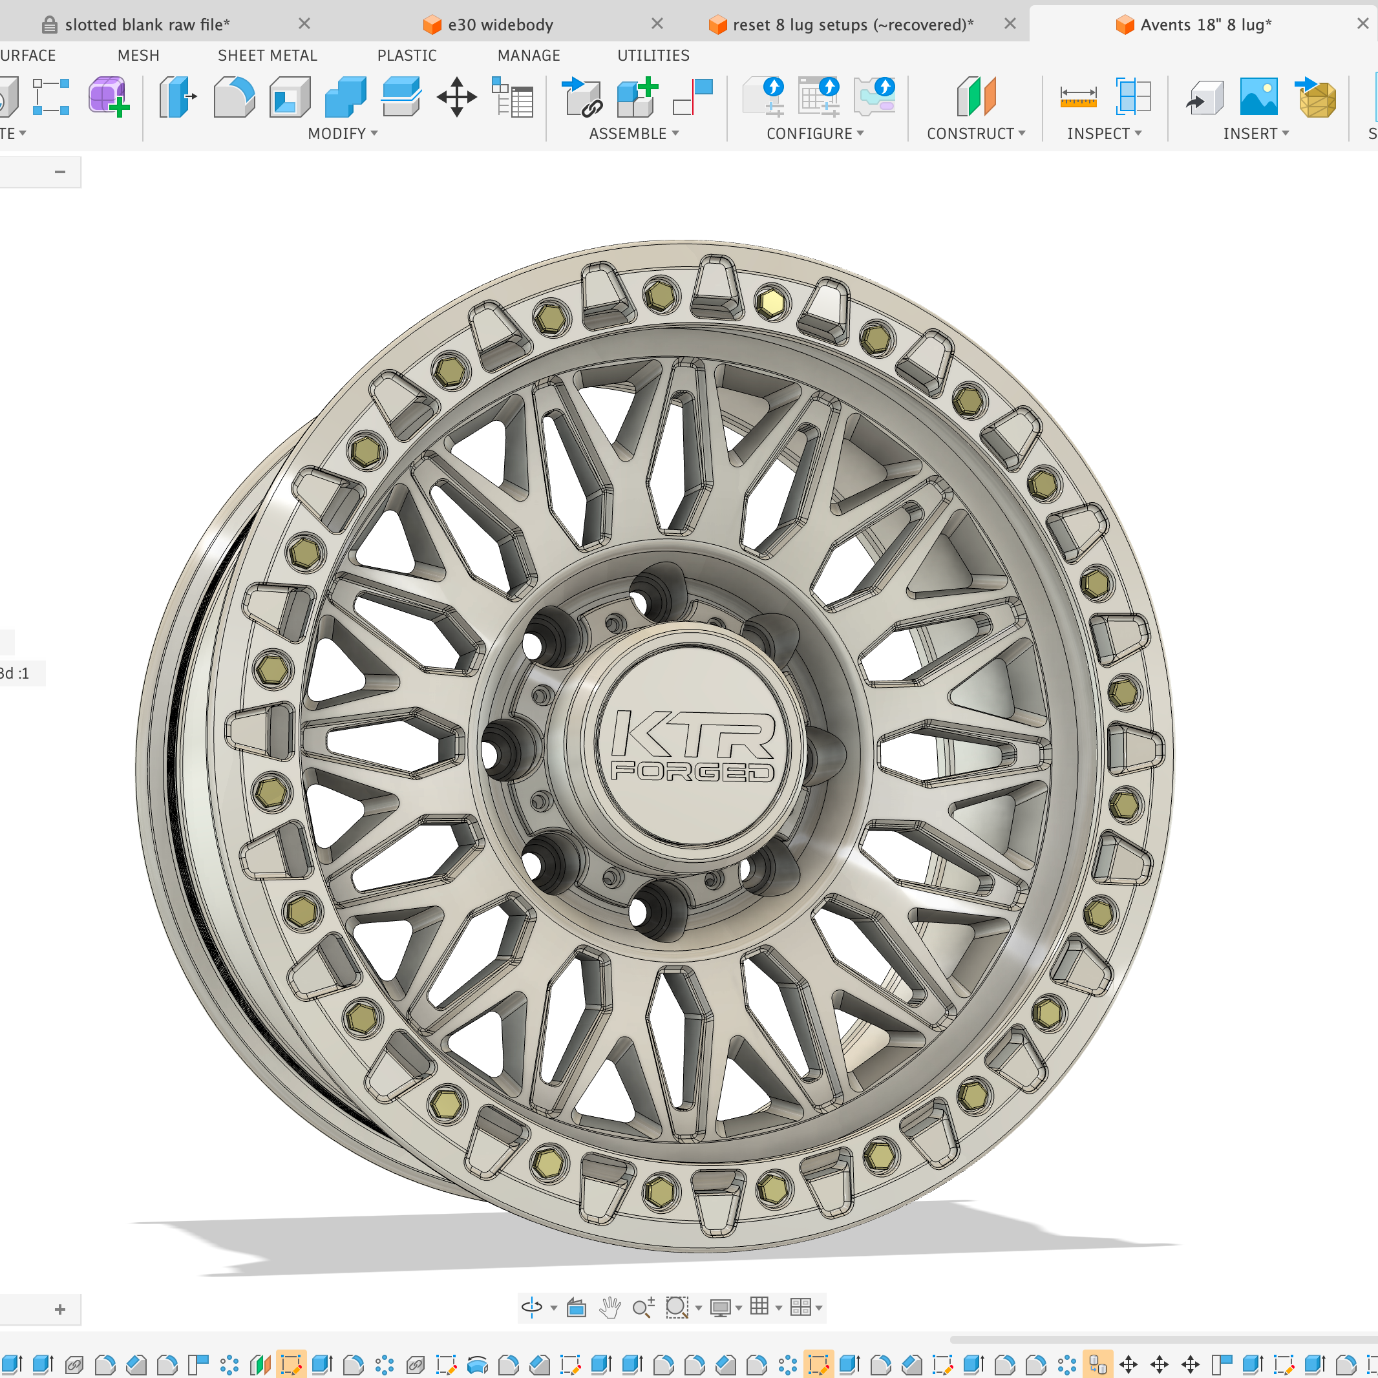Click the Look At icon

click(x=577, y=1307)
